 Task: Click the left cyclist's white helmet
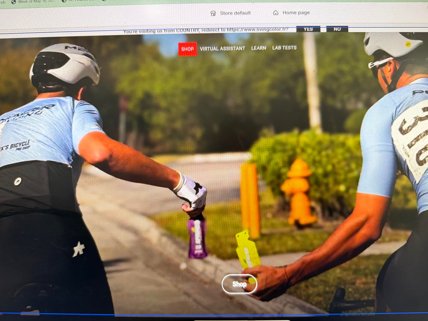(65, 64)
